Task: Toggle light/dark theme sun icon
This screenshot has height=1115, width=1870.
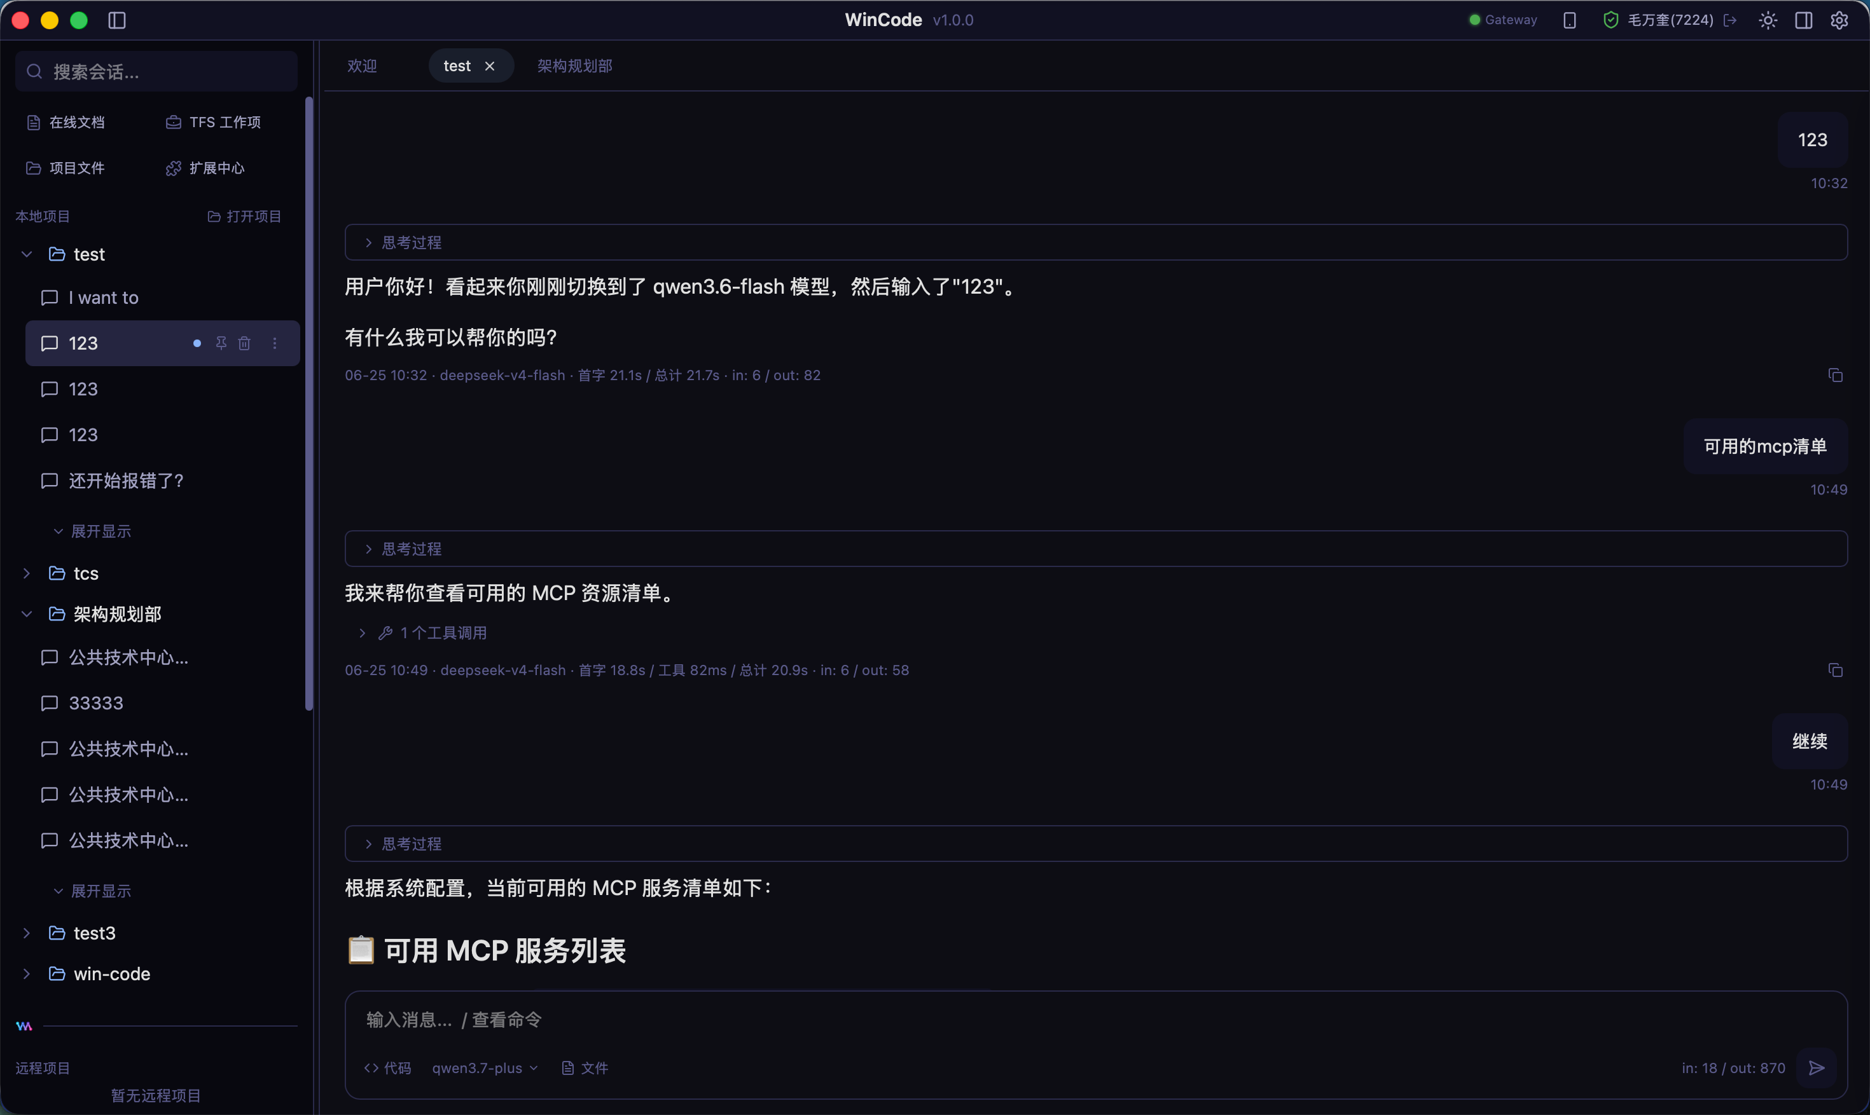Action: click(x=1768, y=20)
